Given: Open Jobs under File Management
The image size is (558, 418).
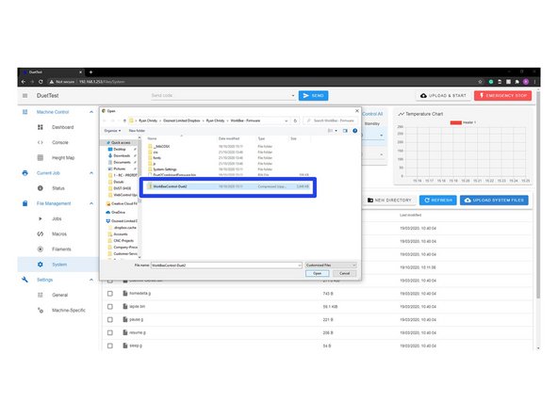Looking at the screenshot, I should coord(57,219).
